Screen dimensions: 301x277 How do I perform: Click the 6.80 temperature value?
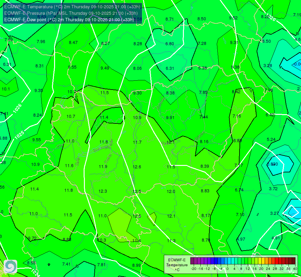pyautogui.click(x=170, y=44)
